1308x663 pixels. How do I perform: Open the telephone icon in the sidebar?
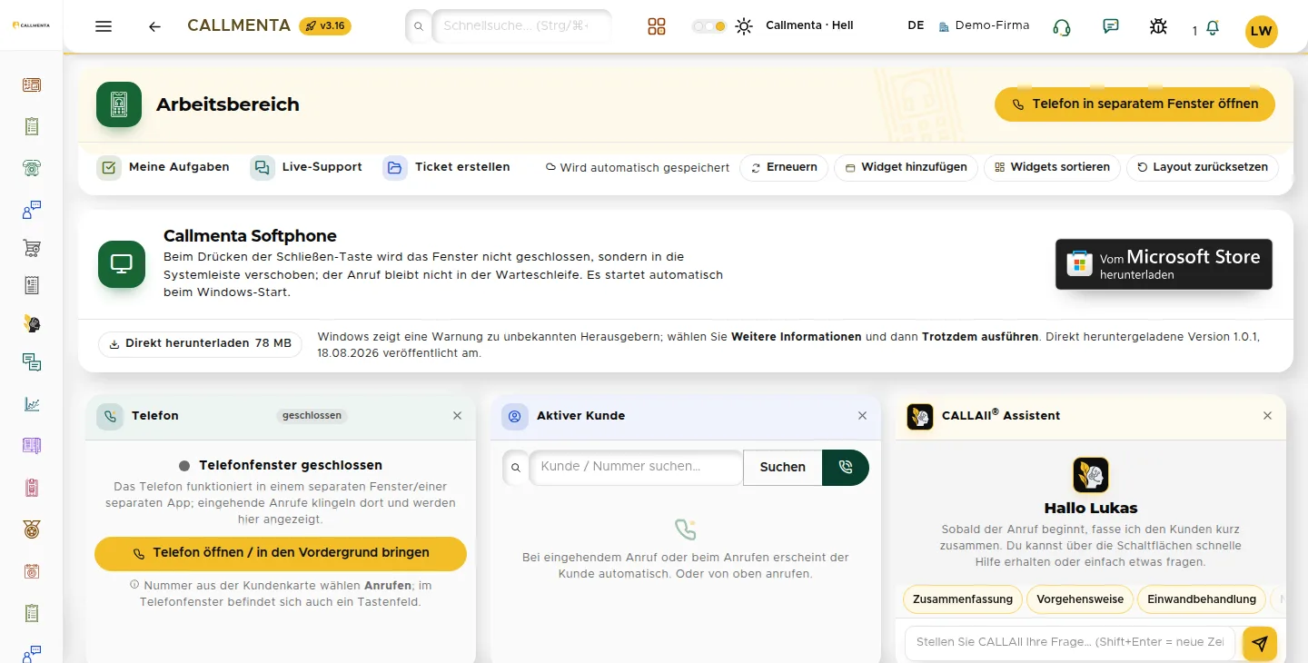[32, 167]
